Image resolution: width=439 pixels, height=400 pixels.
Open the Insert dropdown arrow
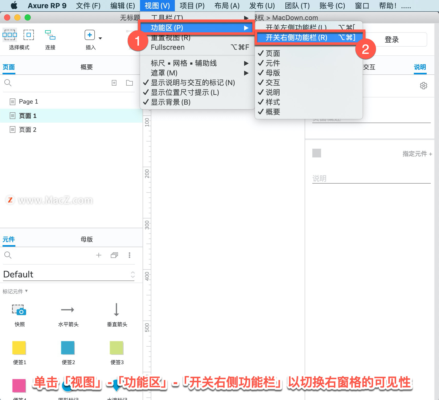pos(100,38)
